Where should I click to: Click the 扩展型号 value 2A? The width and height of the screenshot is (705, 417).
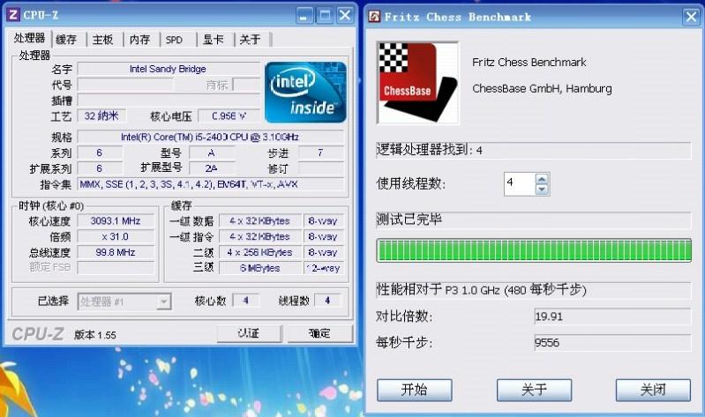(x=212, y=168)
